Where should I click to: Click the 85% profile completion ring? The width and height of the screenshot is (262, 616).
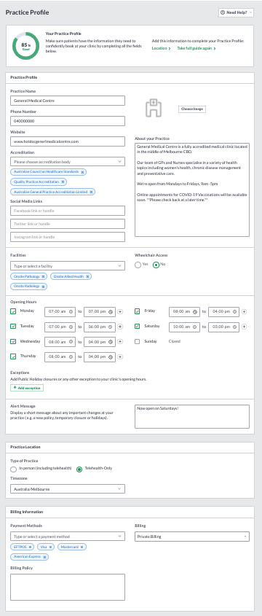pyautogui.click(x=26, y=46)
